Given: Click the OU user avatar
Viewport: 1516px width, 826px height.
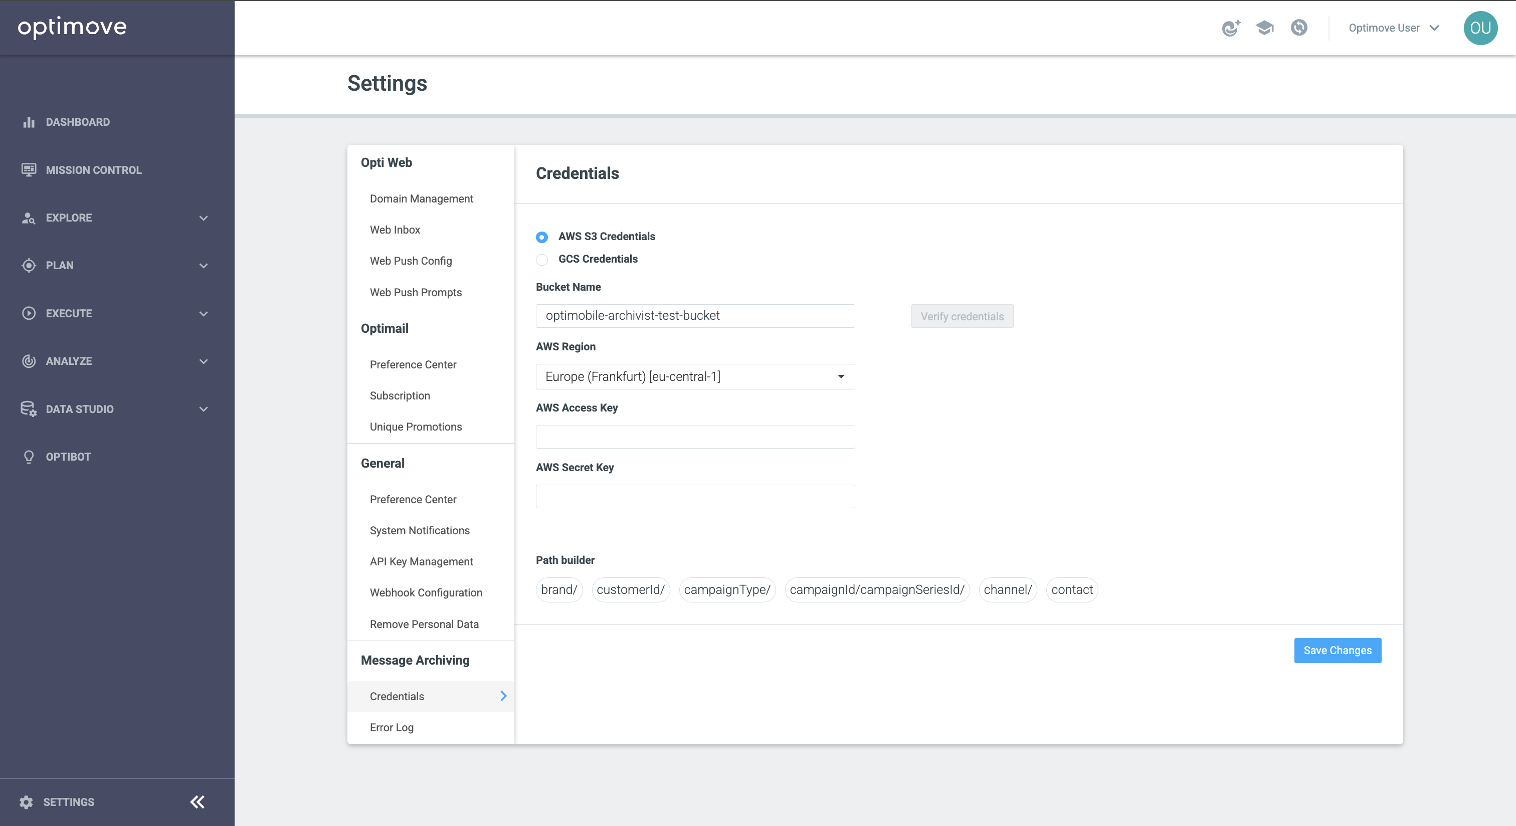Looking at the screenshot, I should click(x=1480, y=28).
